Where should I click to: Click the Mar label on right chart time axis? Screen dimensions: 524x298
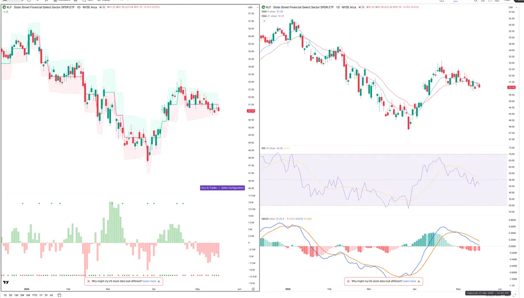pyautogui.click(x=369, y=289)
